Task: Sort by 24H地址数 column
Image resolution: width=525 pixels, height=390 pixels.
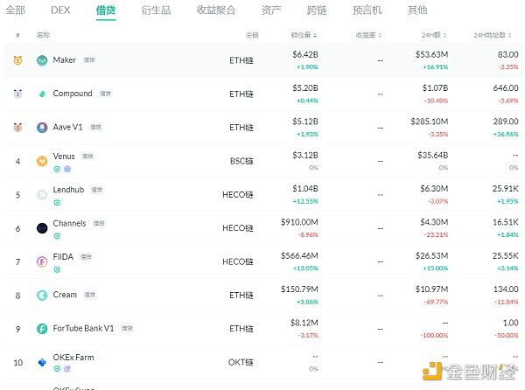Action: [495, 35]
